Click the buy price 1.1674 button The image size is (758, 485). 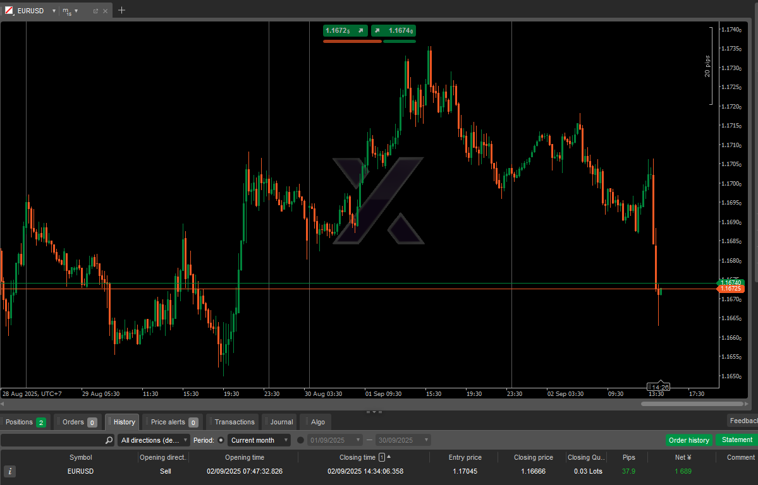pyautogui.click(x=393, y=30)
